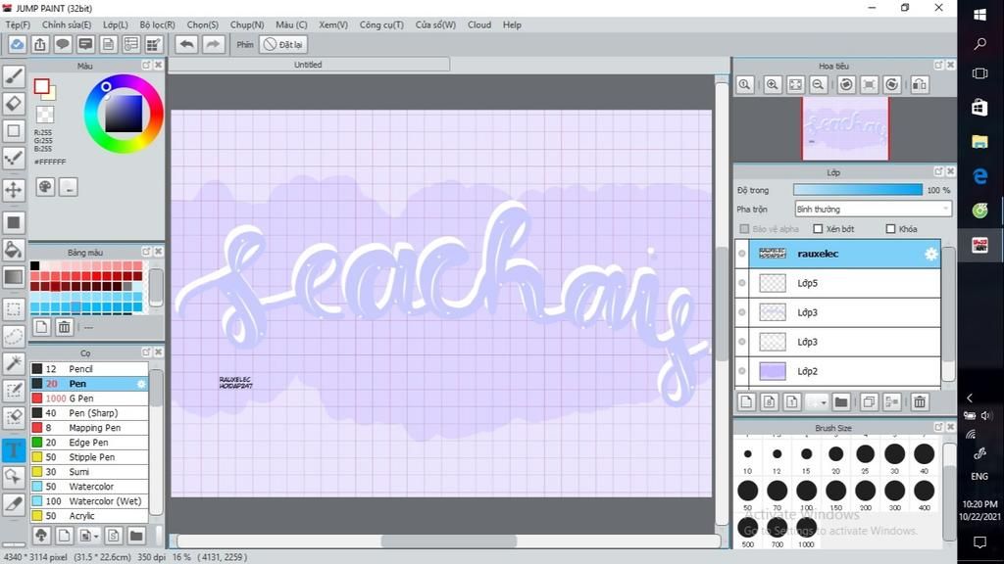Select the Gradient tool
This screenshot has height=564, width=1004.
click(x=14, y=277)
